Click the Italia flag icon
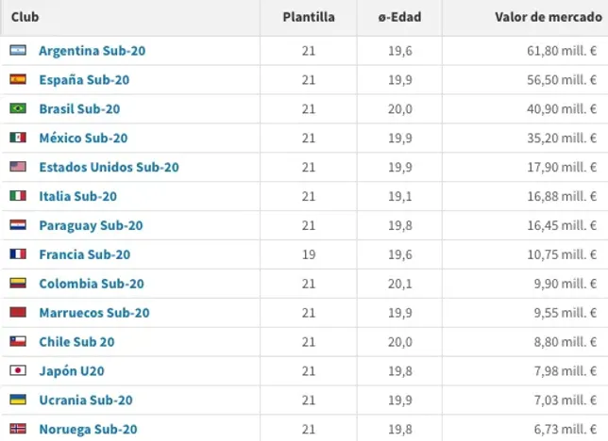Screen dimensions: 608x441 18,196
